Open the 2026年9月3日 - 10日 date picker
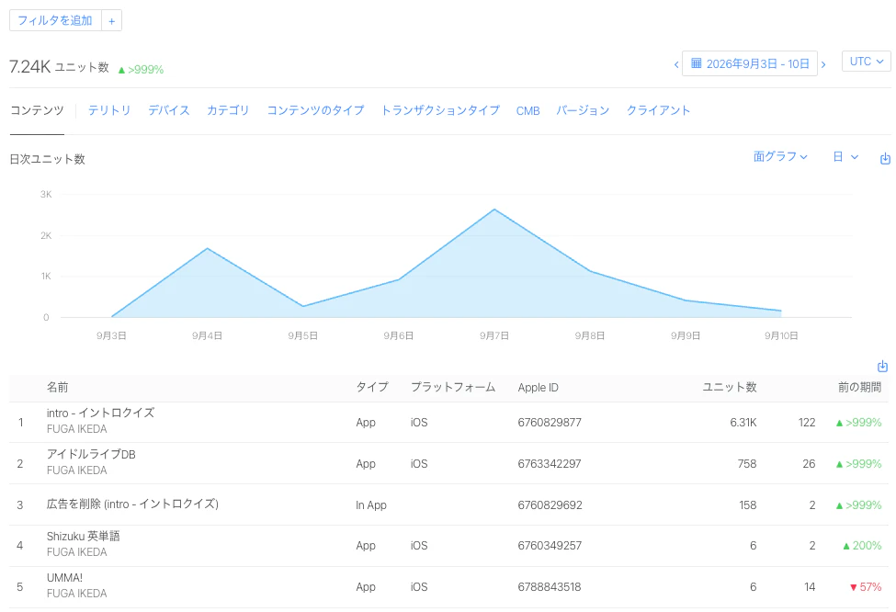The height and width of the screenshot is (612, 896). tap(749, 63)
